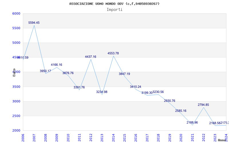Viewport: 229px width, 143px height.
Task: Select the 4553.78 data label
Action: (x=113, y=53)
